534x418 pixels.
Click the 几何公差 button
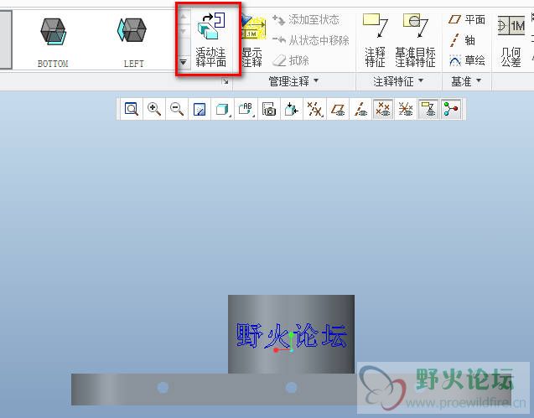pyautogui.click(x=511, y=40)
